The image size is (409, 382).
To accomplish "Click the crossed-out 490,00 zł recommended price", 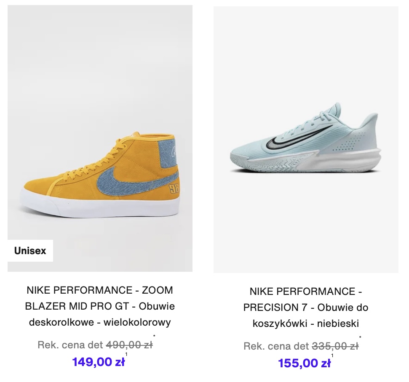I will [129, 345].
